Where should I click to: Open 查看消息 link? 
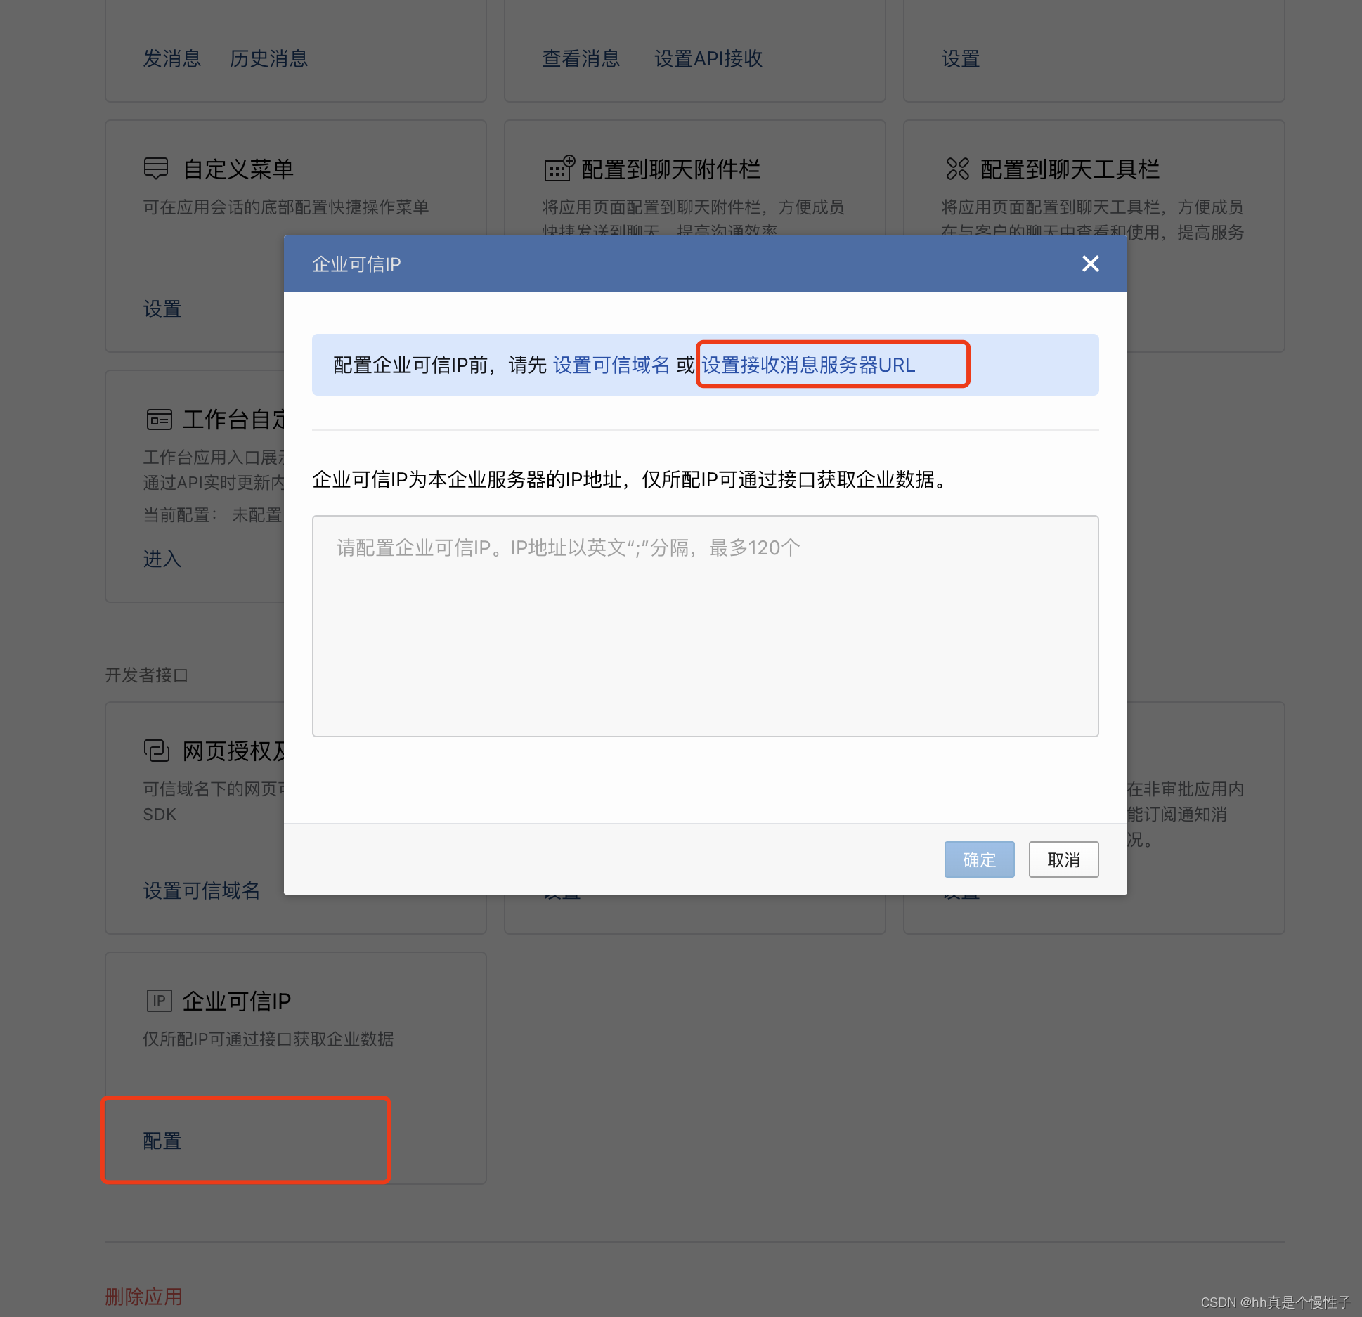pos(581,58)
